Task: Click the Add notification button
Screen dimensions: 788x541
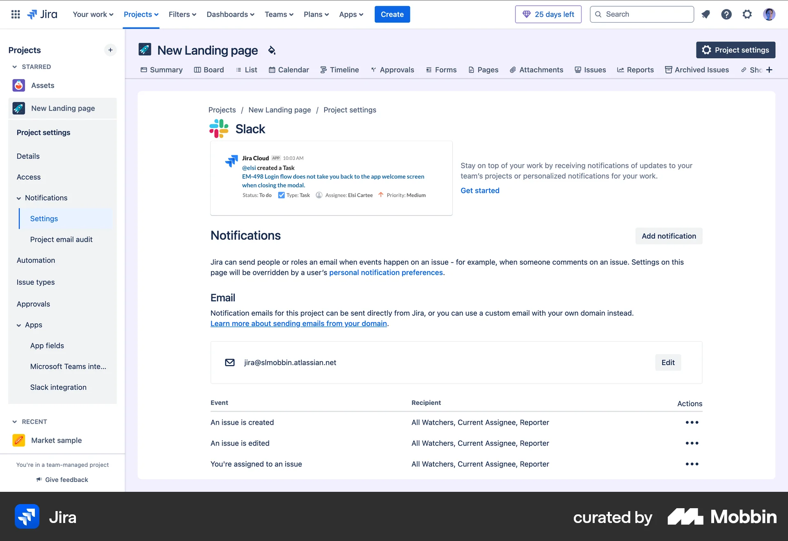Action: (668, 236)
